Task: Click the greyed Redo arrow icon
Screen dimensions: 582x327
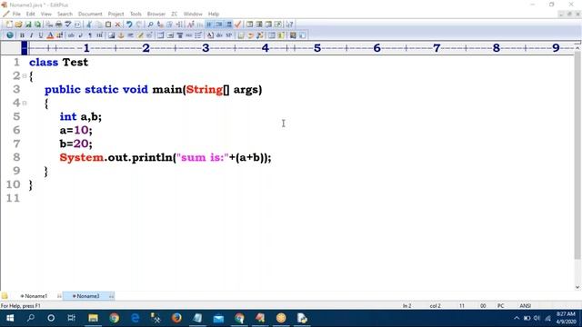Action: click(x=139, y=25)
